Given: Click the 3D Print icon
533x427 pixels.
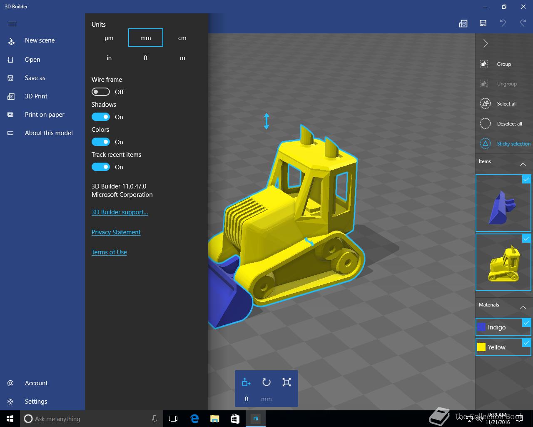Looking at the screenshot, I should pyautogui.click(x=11, y=96).
